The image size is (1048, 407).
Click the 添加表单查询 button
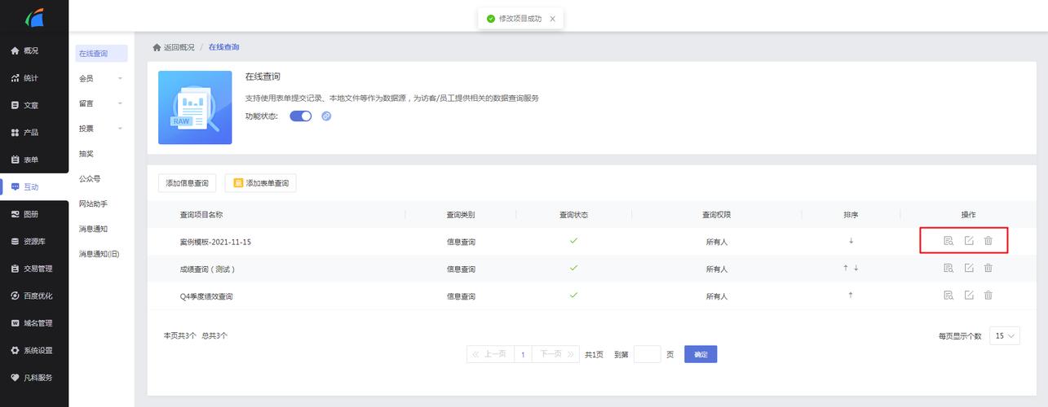[260, 183]
